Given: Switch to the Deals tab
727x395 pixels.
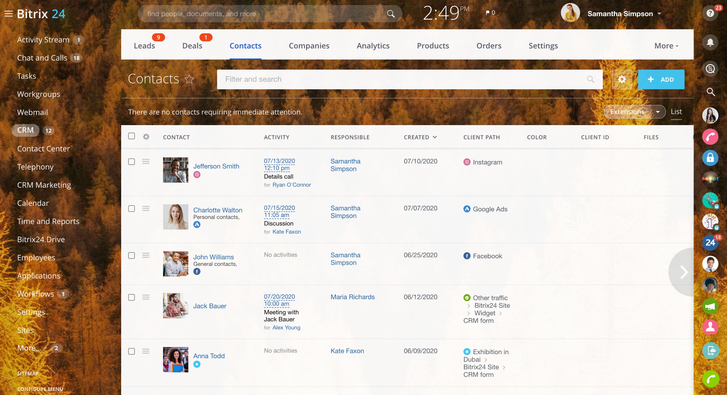Looking at the screenshot, I should click(x=192, y=46).
